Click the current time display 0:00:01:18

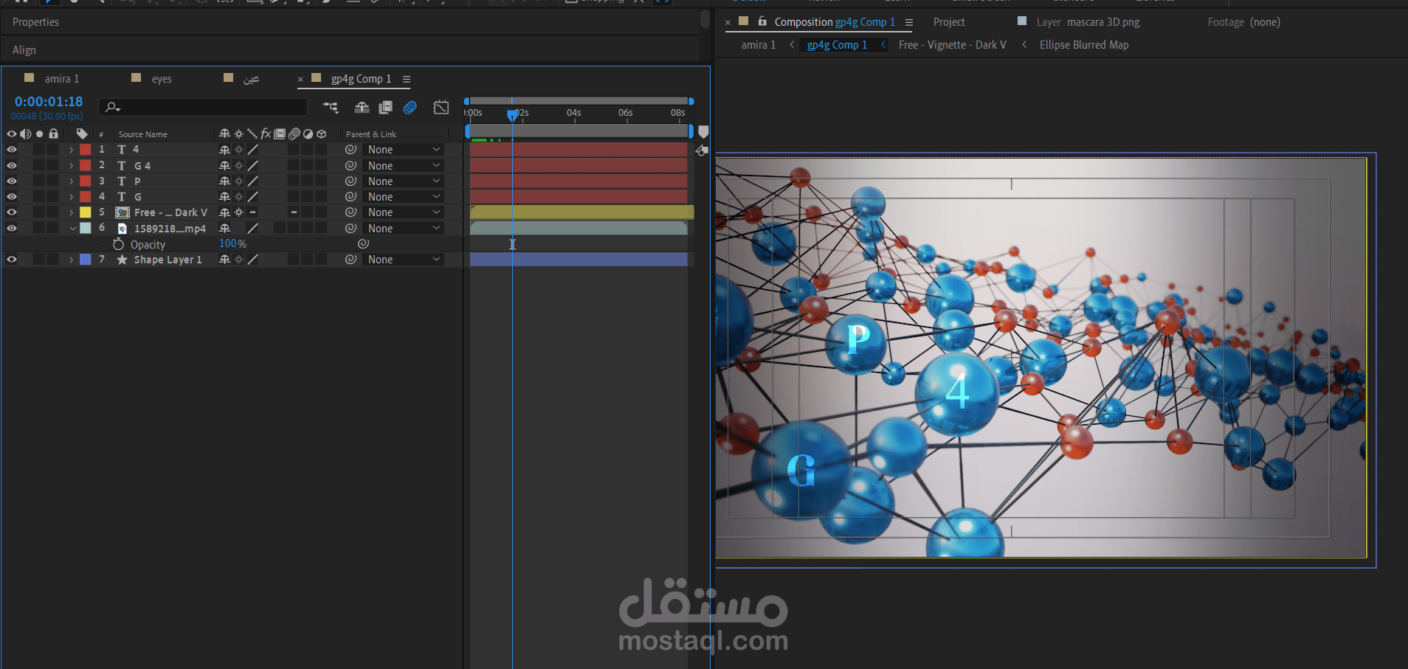49,102
